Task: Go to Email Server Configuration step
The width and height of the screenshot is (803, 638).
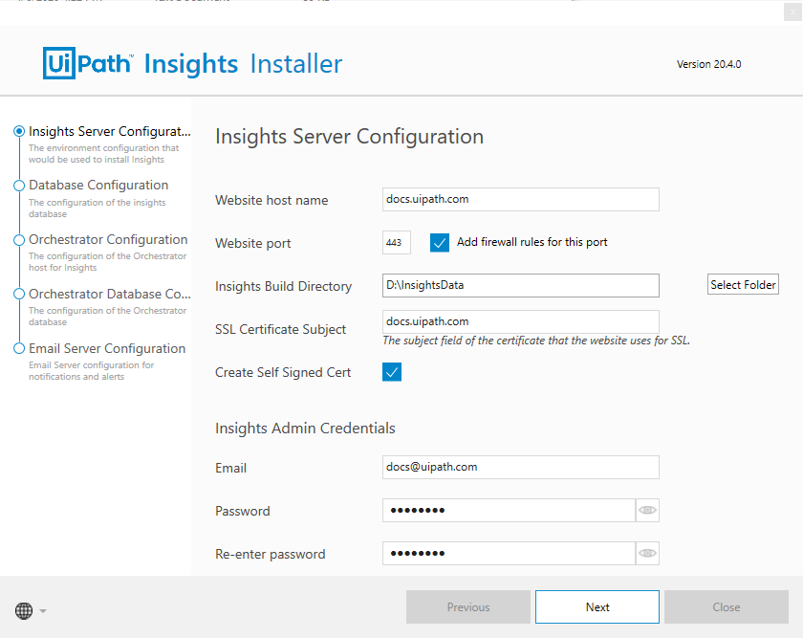Action: 107,348
